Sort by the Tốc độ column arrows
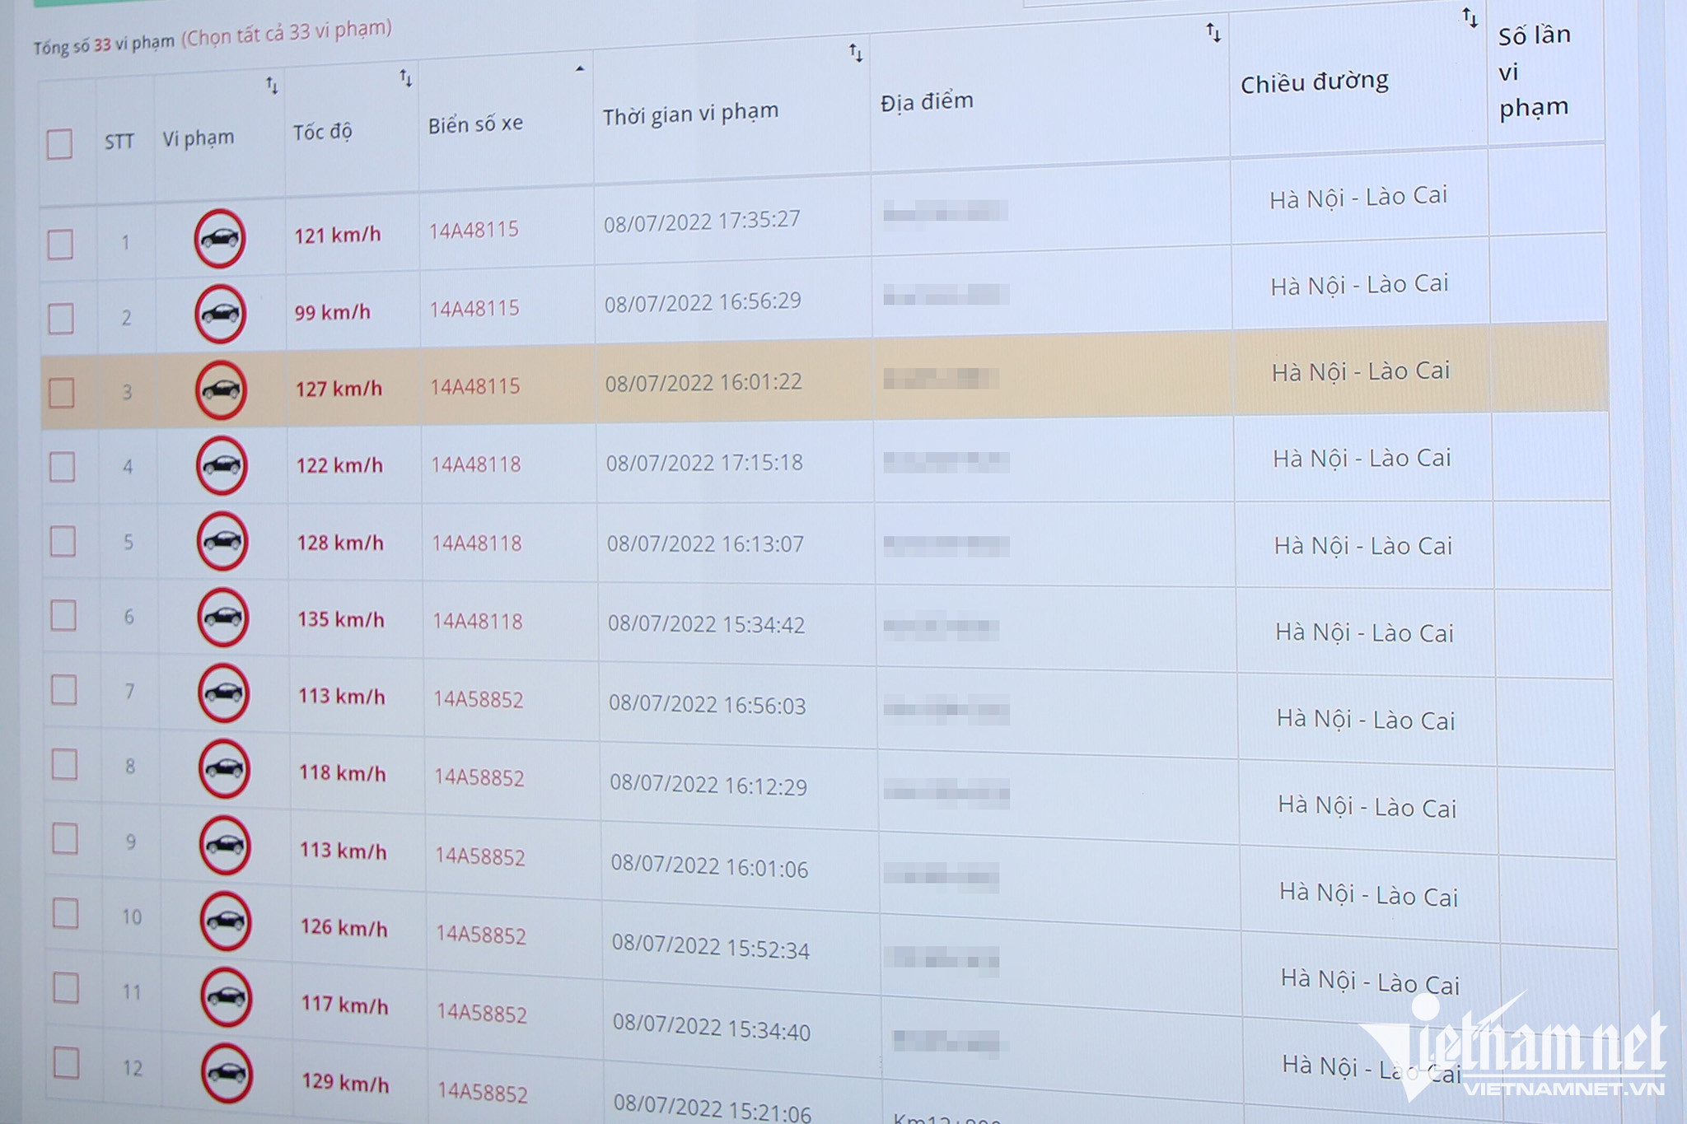Screen dimensions: 1687x1124 [406, 78]
